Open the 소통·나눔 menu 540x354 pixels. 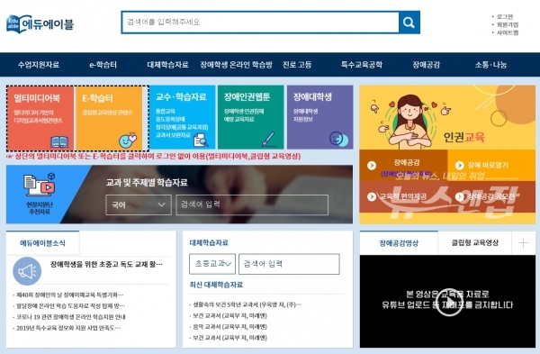coord(491,65)
